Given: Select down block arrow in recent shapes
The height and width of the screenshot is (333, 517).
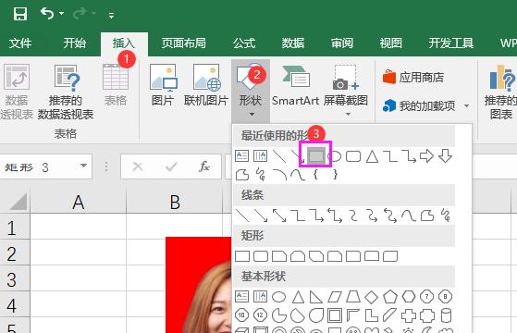Looking at the screenshot, I should pyautogui.click(x=445, y=156).
